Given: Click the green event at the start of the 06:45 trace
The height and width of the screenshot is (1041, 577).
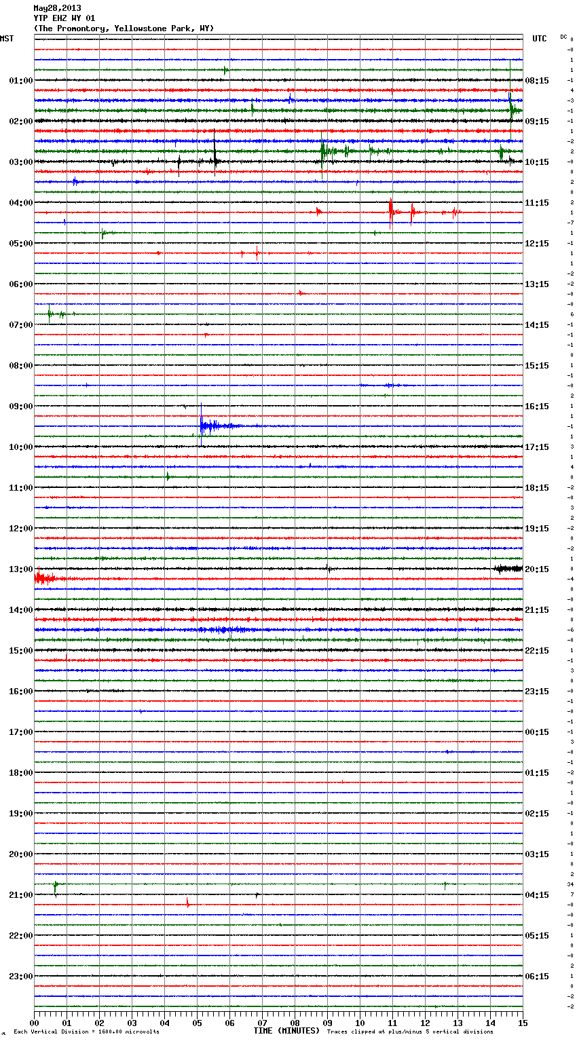Looking at the screenshot, I should [x=56, y=314].
